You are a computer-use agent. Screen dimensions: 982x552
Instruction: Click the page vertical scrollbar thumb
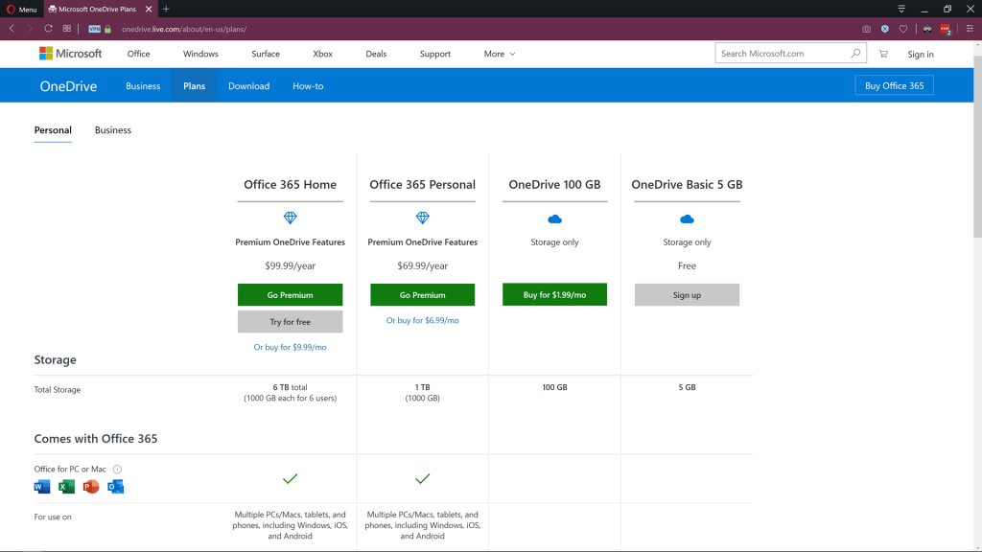coord(977,147)
